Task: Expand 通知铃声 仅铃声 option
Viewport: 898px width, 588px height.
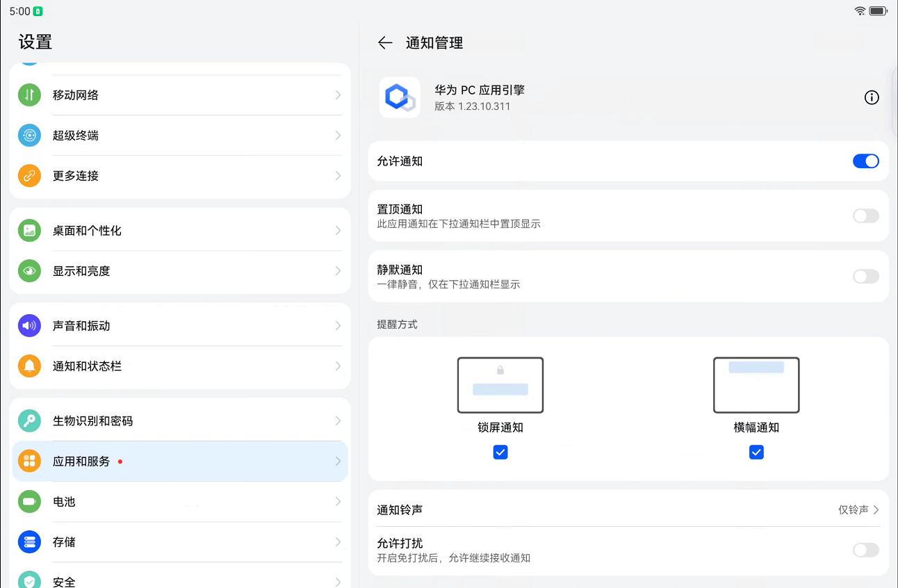Action: pyautogui.click(x=858, y=510)
